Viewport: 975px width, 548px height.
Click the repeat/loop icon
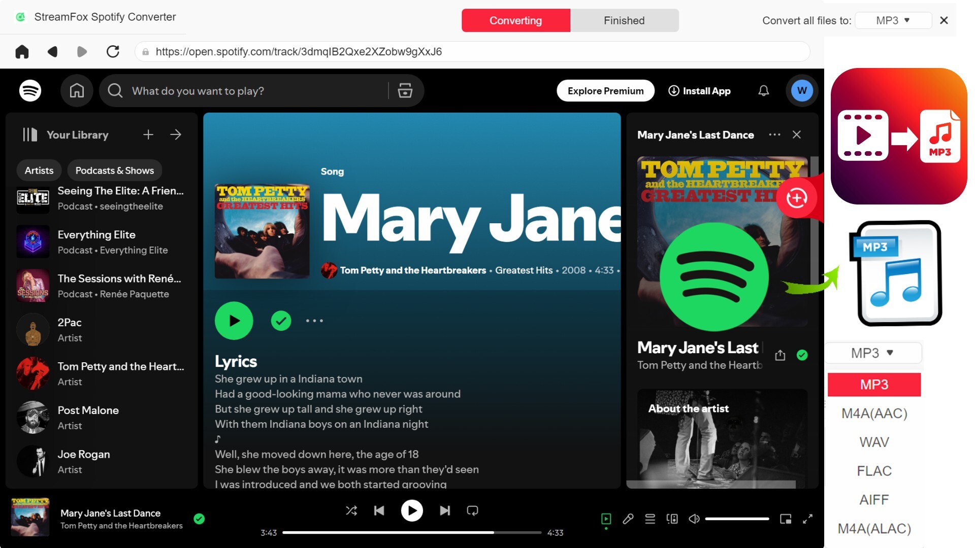point(473,510)
